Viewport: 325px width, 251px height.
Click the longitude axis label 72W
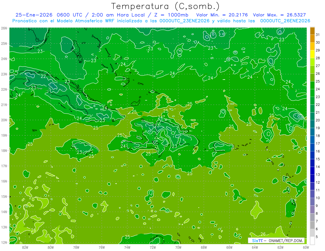153,247
